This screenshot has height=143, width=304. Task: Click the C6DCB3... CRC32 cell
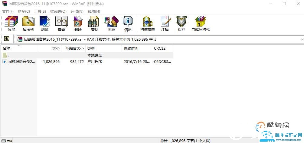coord(162,62)
